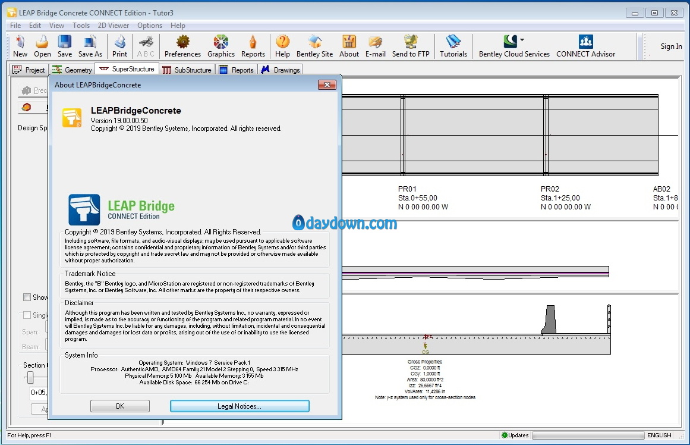
Task: Switch to the SuperStructure tab
Action: pyautogui.click(x=127, y=69)
